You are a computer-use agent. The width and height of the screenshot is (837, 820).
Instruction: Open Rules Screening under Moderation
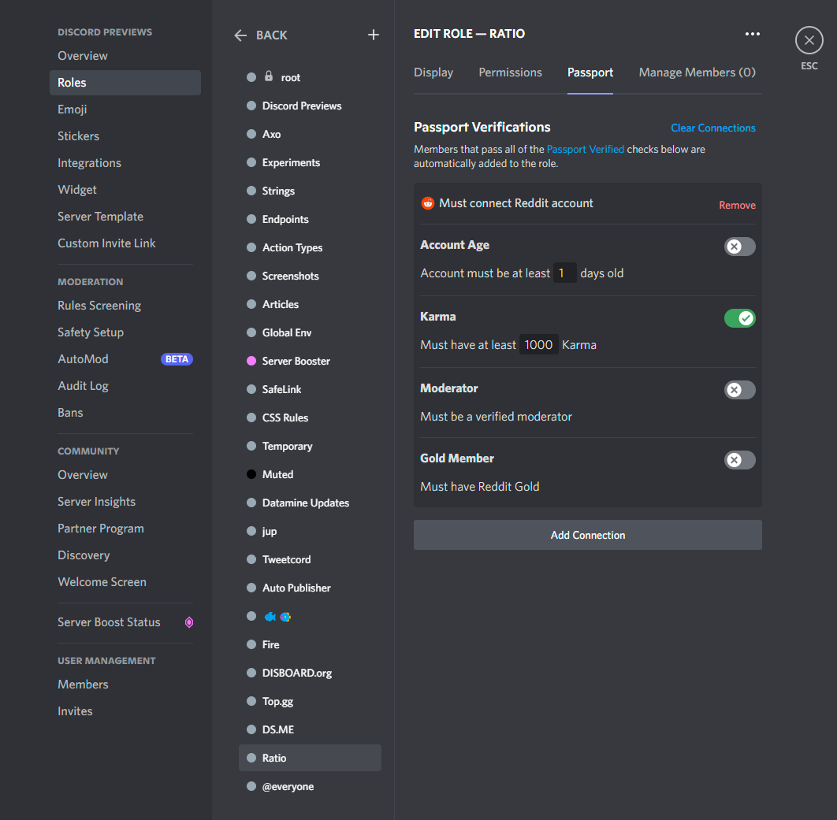125,306
